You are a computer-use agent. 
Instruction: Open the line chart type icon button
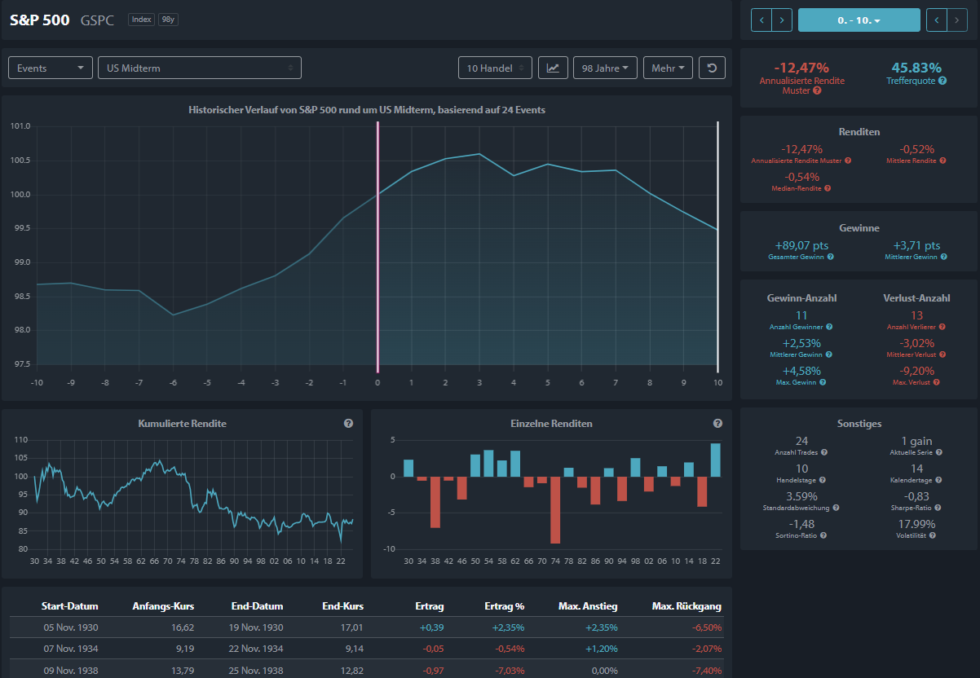(553, 68)
